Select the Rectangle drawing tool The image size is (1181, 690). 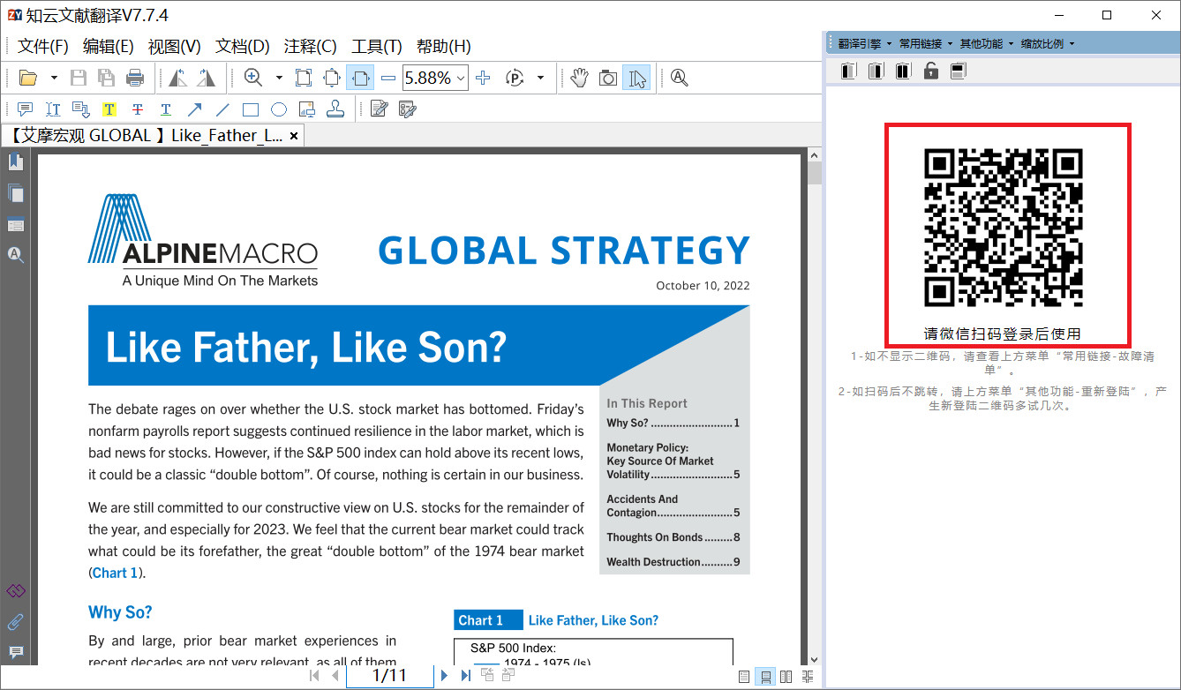point(251,109)
